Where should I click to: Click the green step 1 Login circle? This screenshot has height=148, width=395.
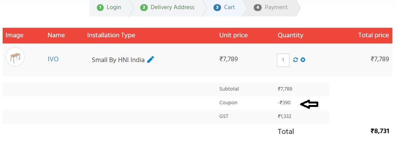[x=100, y=7]
